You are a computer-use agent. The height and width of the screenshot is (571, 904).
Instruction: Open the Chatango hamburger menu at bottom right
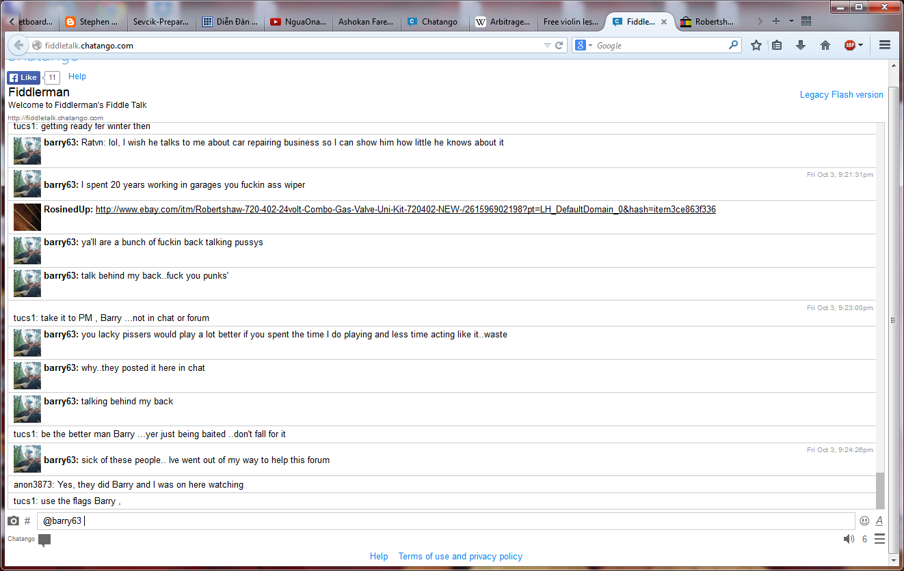point(879,539)
